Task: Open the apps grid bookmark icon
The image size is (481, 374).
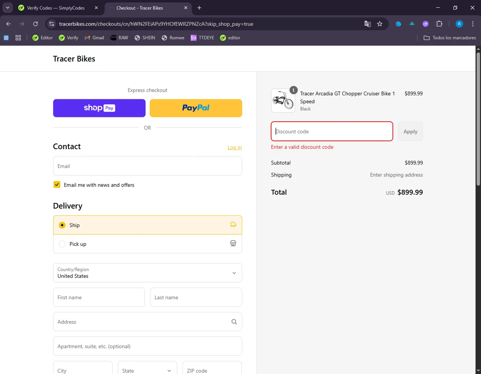Action: click(18, 38)
